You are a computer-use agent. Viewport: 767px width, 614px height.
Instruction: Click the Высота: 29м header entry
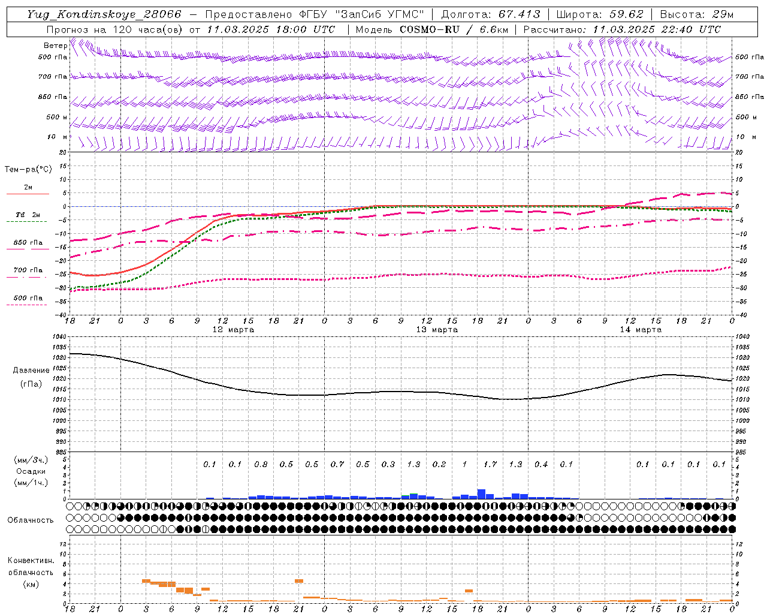point(697,14)
